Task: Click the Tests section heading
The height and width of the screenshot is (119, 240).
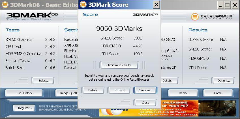Action: click(x=12, y=30)
